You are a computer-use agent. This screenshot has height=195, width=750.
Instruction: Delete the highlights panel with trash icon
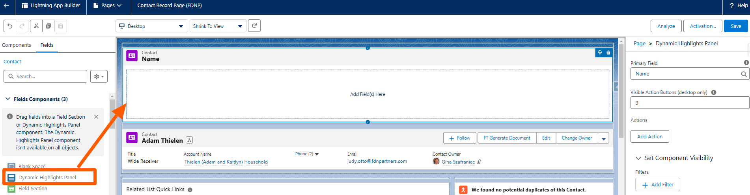tap(608, 52)
